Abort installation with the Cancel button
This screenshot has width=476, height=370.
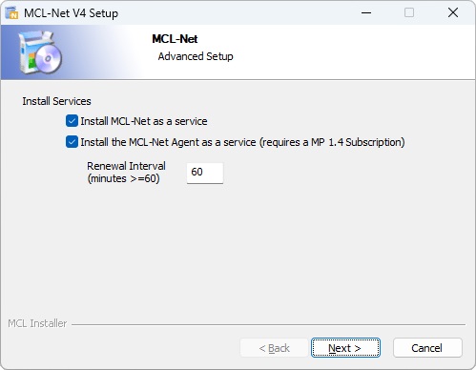pyautogui.click(x=427, y=348)
